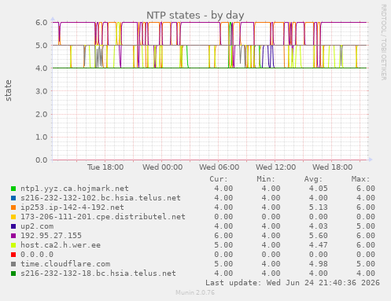Click the Wed 18:00 x-axis label
391x301 pixels.
332,167
